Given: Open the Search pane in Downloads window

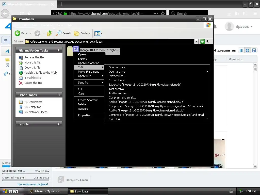Looking at the screenshot, I should [x=63, y=33].
